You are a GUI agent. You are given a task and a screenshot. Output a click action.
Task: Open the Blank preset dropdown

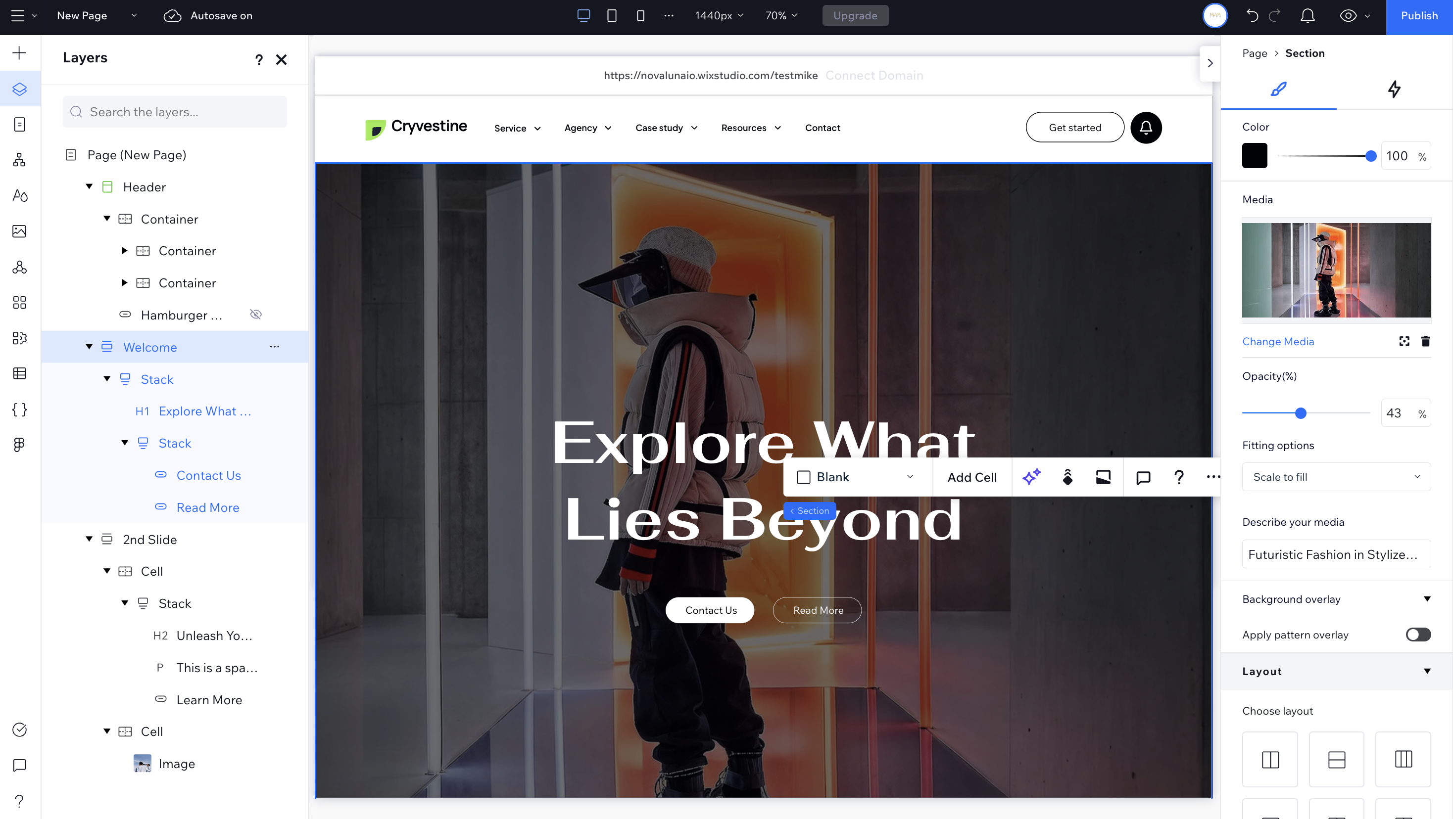(x=857, y=476)
